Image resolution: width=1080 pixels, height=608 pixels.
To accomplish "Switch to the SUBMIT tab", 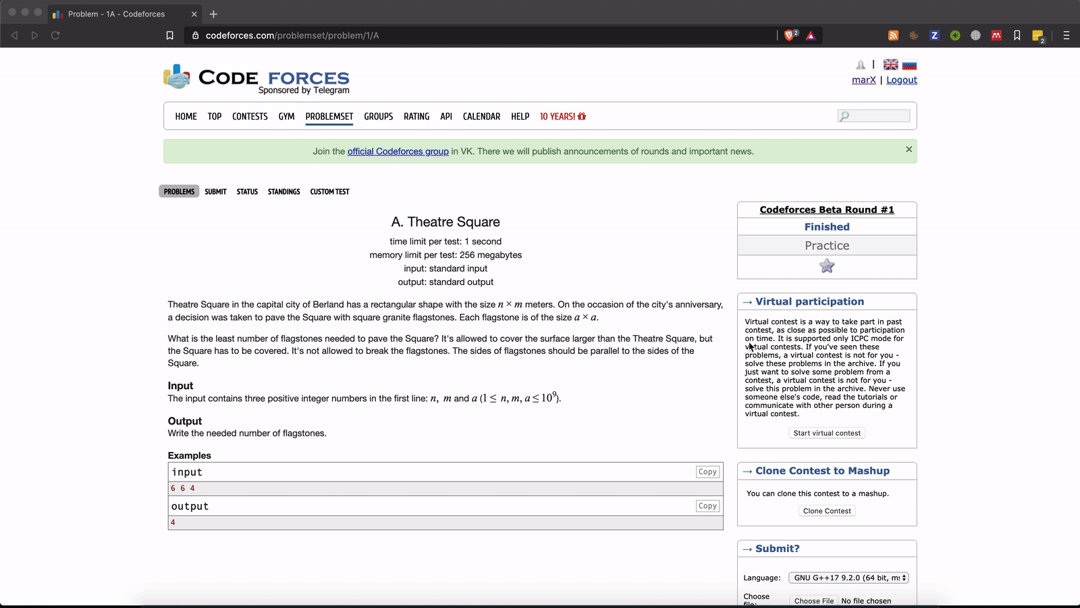I will point(216,192).
